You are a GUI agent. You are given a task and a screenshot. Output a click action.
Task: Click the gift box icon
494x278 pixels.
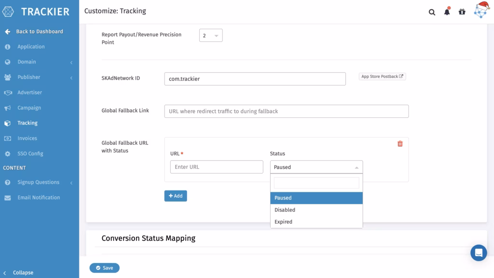click(x=462, y=12)
